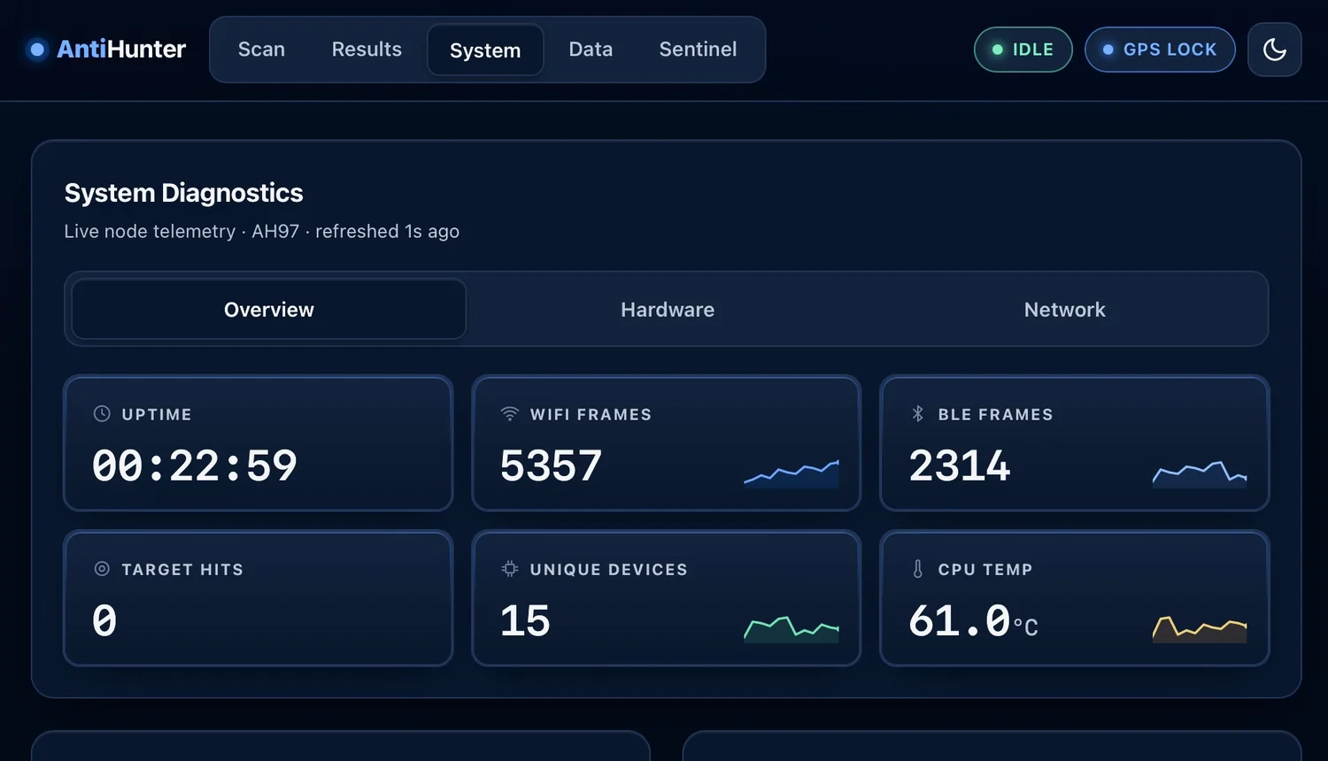The height and width of the screenshot is (761, 1328).
Task: Click the WiFi frames count 5357
Action: click(551, 466)
